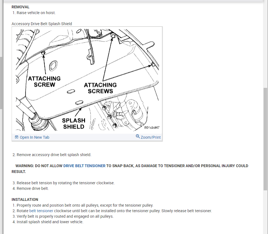Click the 801cbd47 figure number

pyautogui.click(x=152, y=128)
